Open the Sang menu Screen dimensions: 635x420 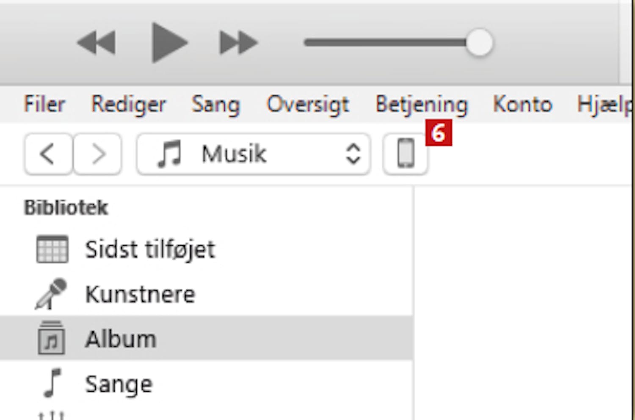pyautogui.click(x=215, y=105)
